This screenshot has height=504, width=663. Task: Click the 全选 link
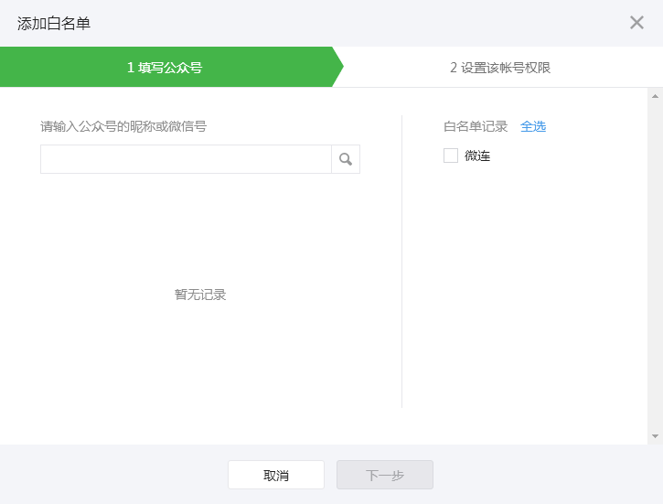tap(533, 126)
